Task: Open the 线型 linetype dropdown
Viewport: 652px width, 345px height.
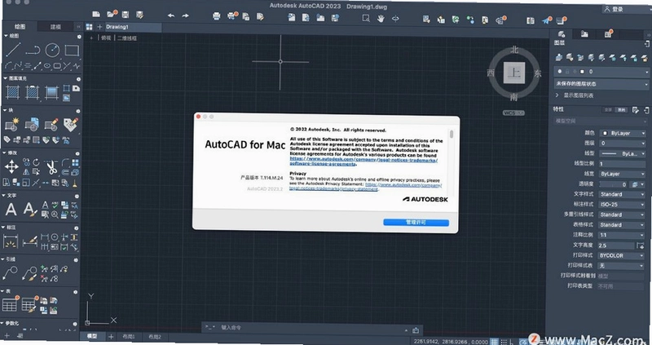Action: coord(623,153)
